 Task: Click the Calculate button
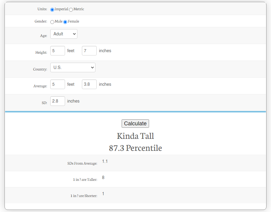[135, 124]
